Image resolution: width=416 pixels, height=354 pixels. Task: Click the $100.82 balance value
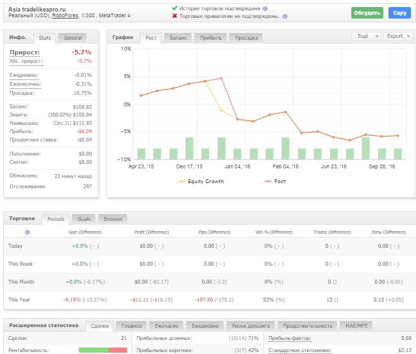click(82, 107)
